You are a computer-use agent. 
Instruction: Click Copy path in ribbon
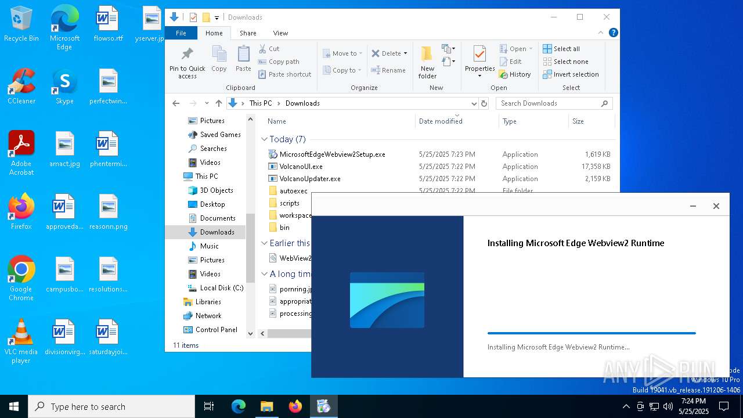point(279,62)
